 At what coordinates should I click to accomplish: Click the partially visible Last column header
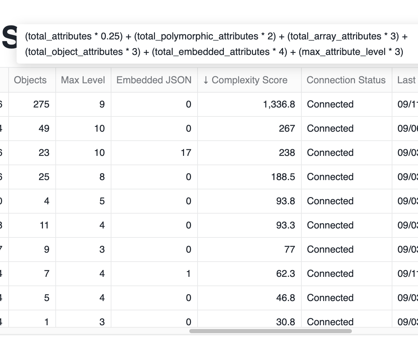click(x=406, y=80)
